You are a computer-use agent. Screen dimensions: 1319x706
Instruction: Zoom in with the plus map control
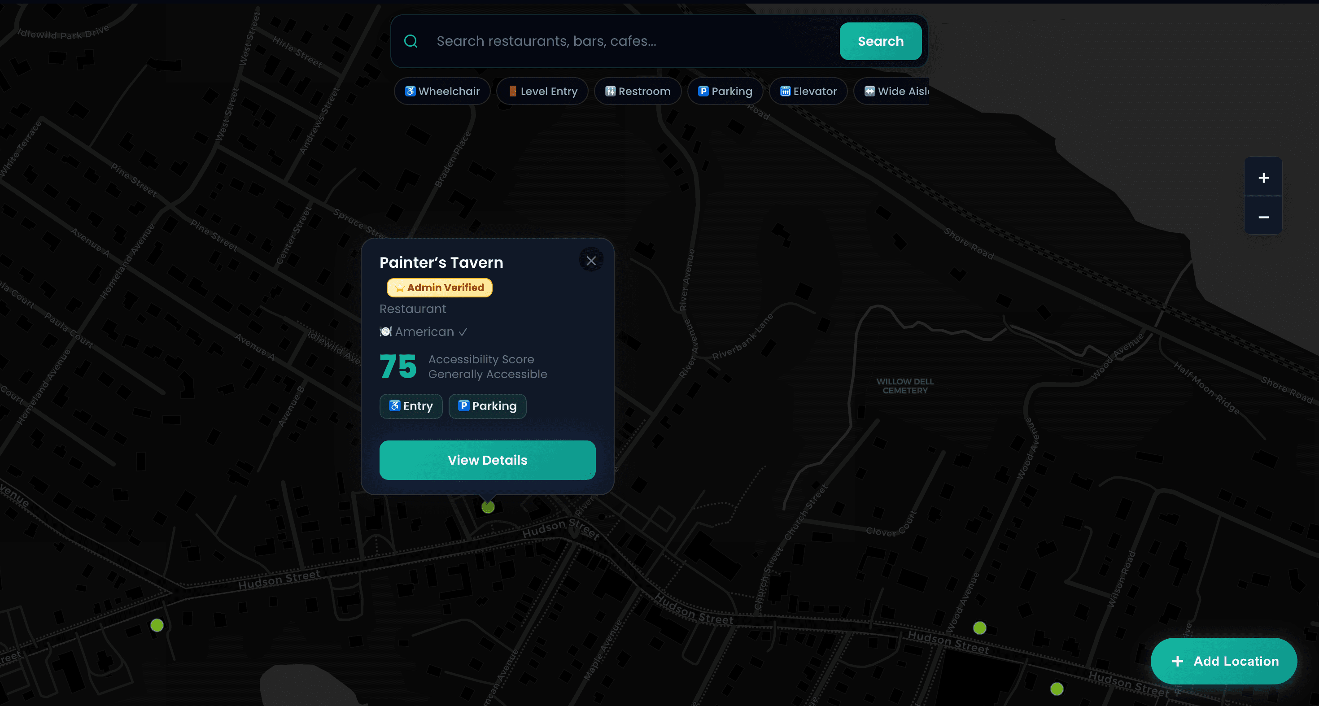[x=1263, y=177]
